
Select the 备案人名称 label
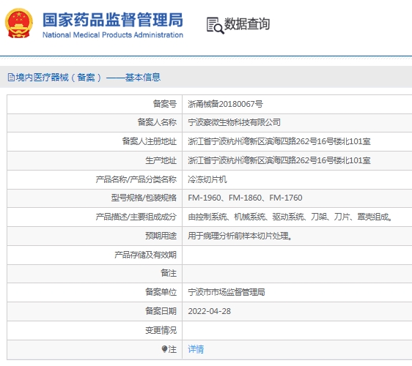(157, 122)
